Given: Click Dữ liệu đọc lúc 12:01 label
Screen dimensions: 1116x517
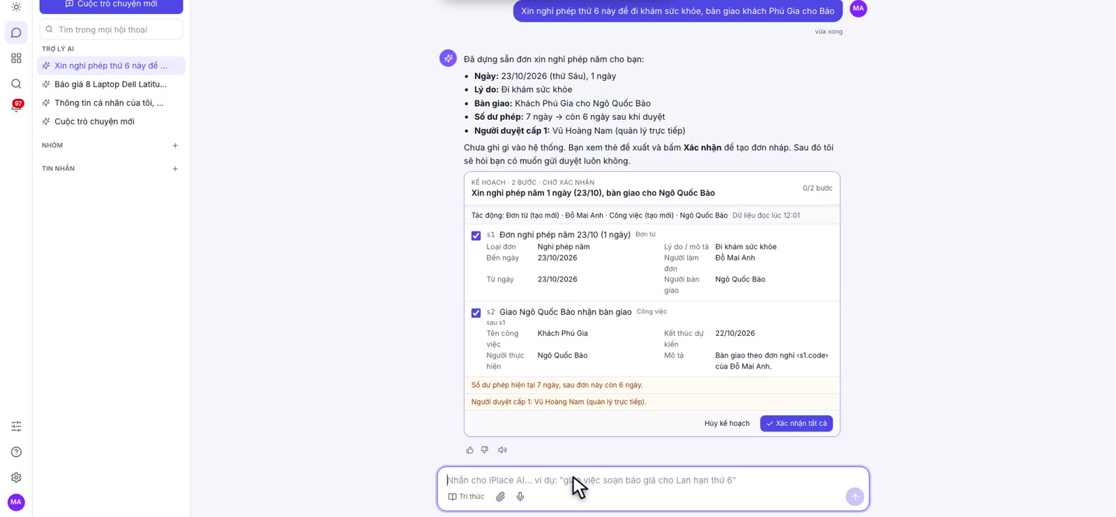Looking at the screenshot, I should pos(766,215).
